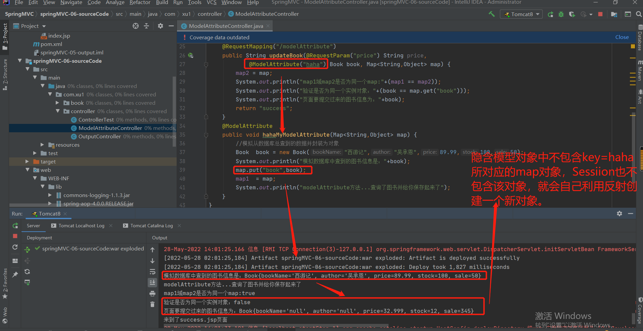Click the locate/select opened file target icon
The image size is (643, 331).
point(136,26)
